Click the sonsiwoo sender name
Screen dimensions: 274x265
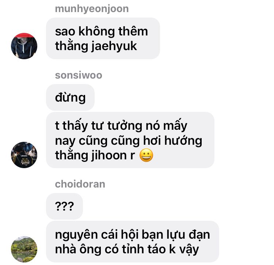coord(79,75)
